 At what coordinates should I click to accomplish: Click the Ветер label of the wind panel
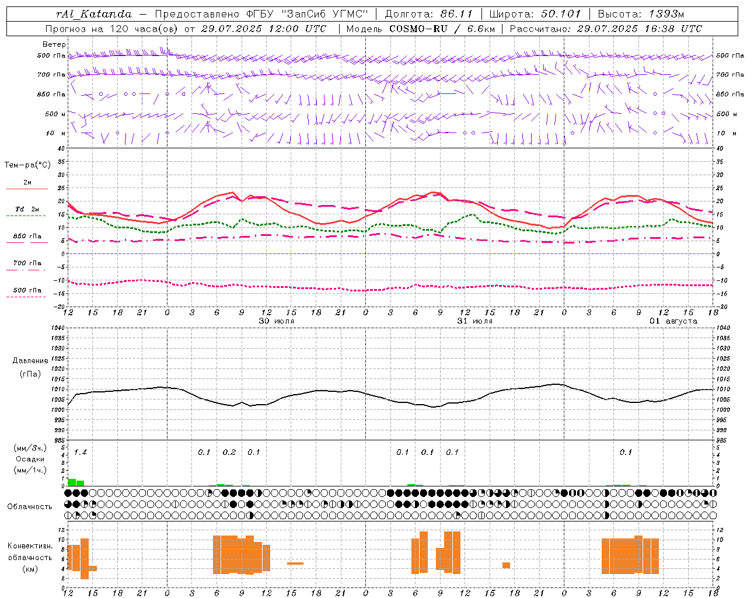(54, 44)
